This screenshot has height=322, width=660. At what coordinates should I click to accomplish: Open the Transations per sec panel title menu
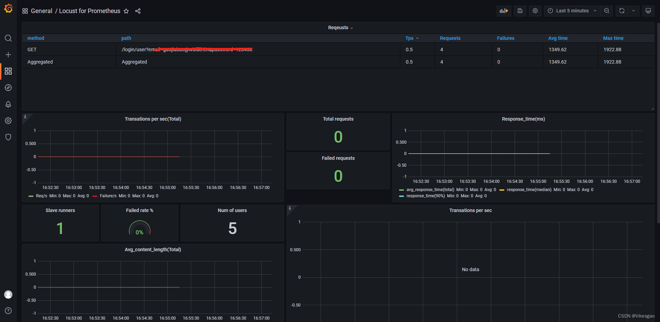point(471,210)
